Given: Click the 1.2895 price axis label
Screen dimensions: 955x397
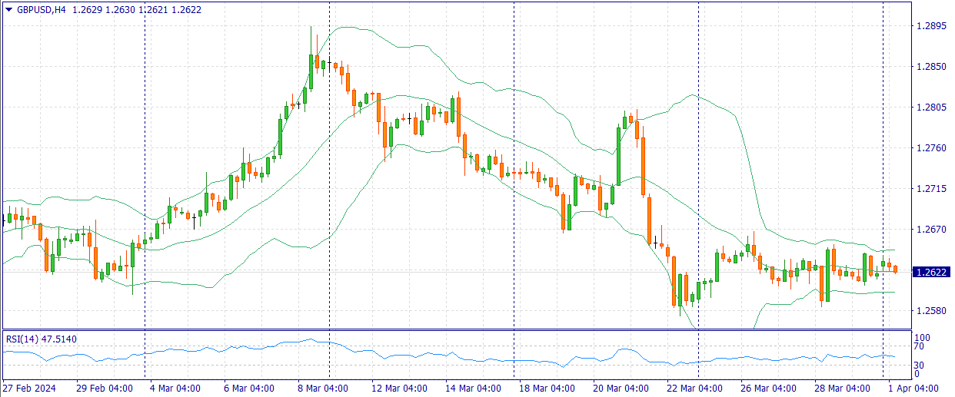Looking at the screenshot, I should pyautogui.click(x=930, y=26).
